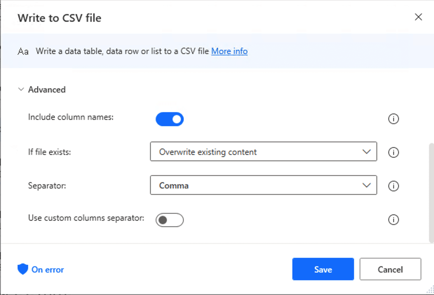Screen dimensions: 434x295
Task: Click info icon beside If file exists
Action: [x=393, y=152]
